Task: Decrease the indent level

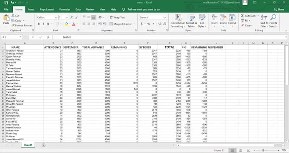Action: tap(100, 24)
